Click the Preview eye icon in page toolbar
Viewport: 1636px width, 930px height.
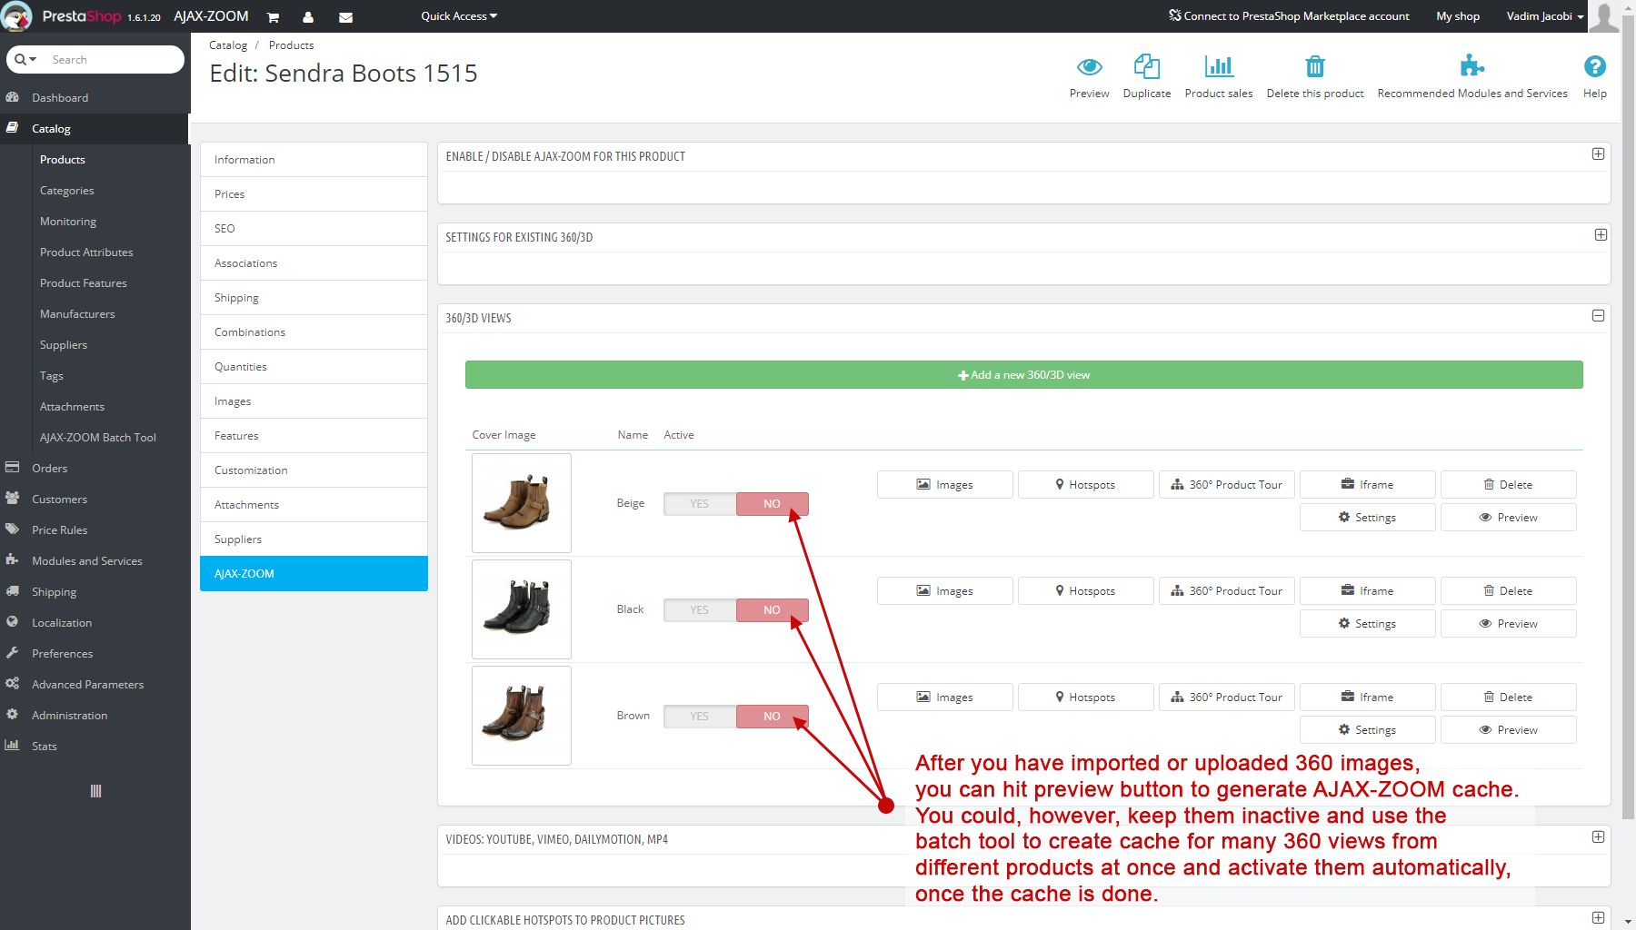point(1089,66)
